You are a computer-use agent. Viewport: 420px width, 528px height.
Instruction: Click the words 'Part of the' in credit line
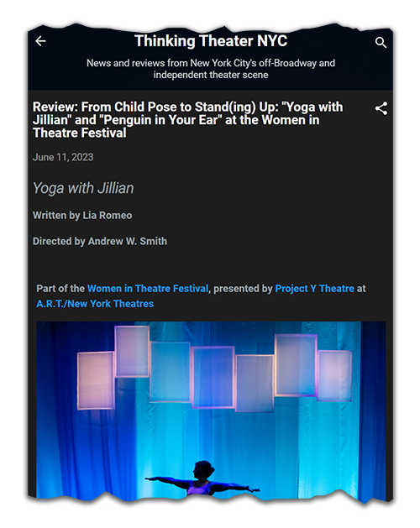pyautogui.click(x=60, y=289)
